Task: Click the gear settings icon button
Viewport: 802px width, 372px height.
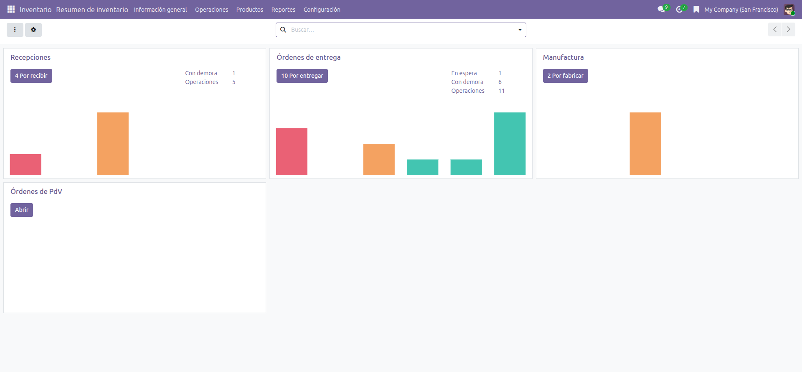Action: pyautogui.click(x=33, y=30)
